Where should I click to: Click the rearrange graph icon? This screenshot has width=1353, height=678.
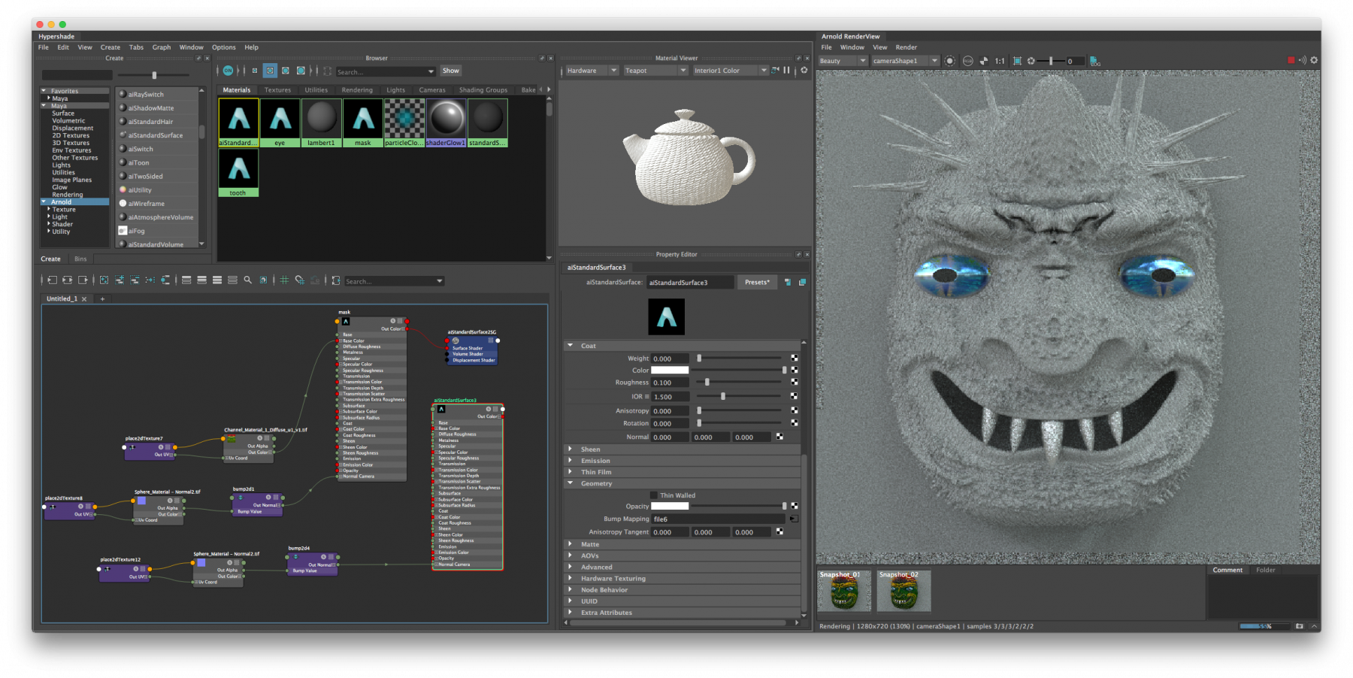(150, 280)
